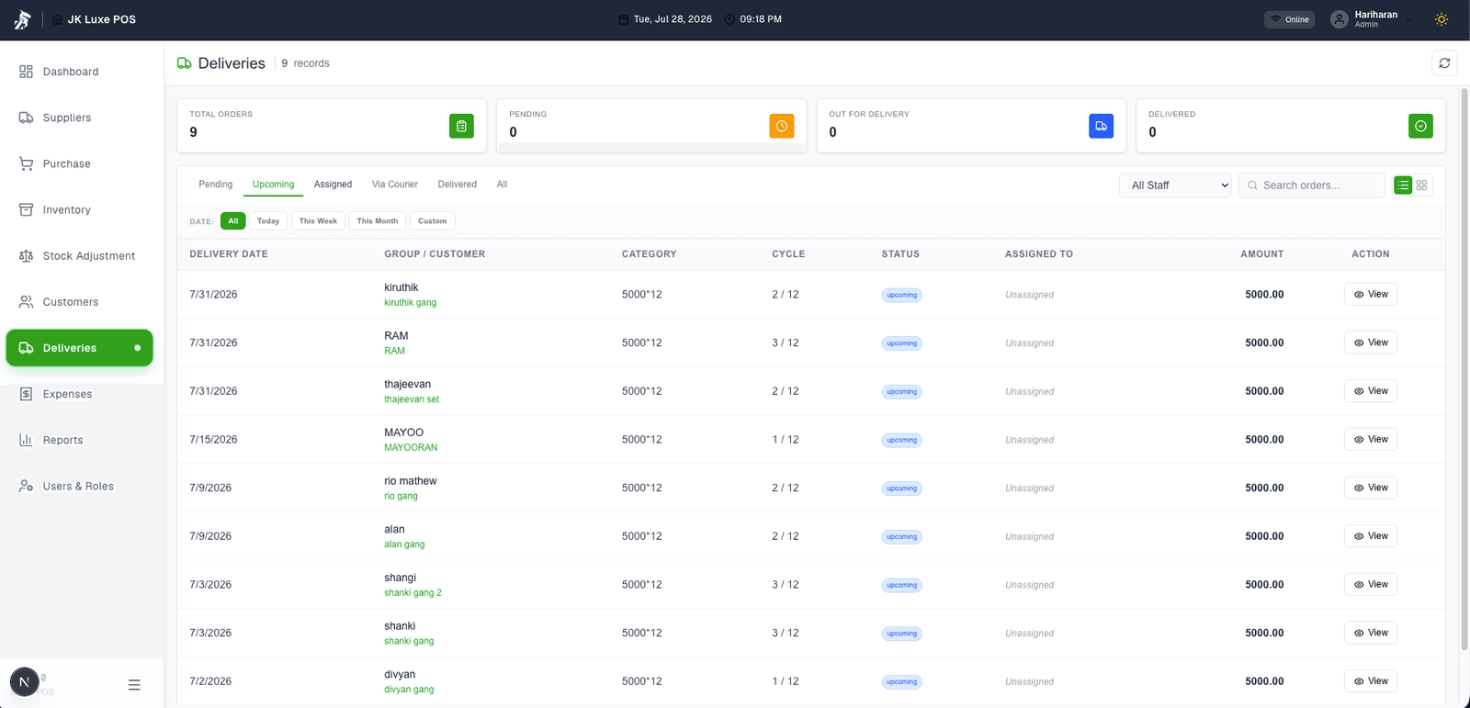Viewport: 1470px width, 708px height.
Task: Select Deliveries in the sidebar
Action: click(x=79, y=348)
